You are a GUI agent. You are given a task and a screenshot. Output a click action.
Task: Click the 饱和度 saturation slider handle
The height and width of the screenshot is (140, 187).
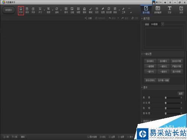(166, 113)
